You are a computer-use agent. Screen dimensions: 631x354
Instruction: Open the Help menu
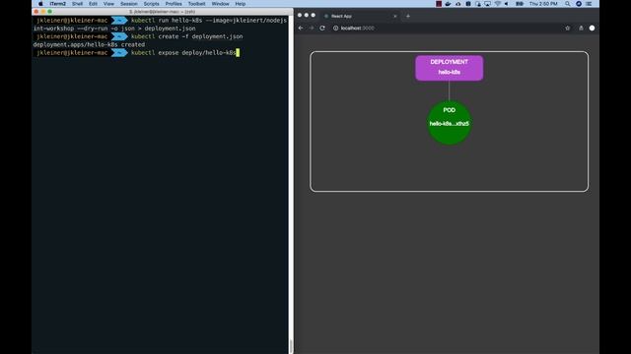[241, 4]
